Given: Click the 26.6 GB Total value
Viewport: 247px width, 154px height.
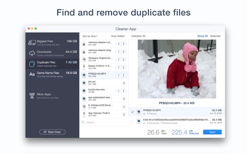Looking at the screenshot, I should pyautogui.click(x=157, y=132).
